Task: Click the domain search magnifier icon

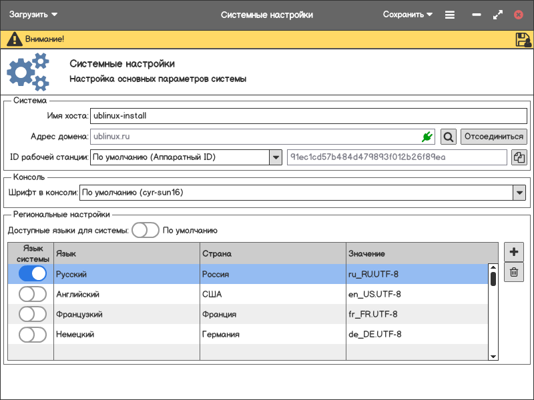Action: (x=449, y=137)
